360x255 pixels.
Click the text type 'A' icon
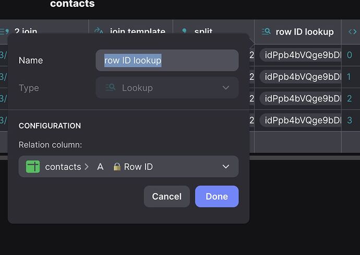click(101, 167)
